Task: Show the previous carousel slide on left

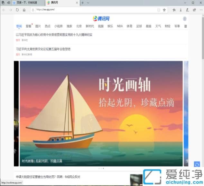Action: click(16, 113)
